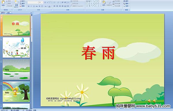Click the font color swatch button
This screenshot has width=173, height=111.
point(49,6)
